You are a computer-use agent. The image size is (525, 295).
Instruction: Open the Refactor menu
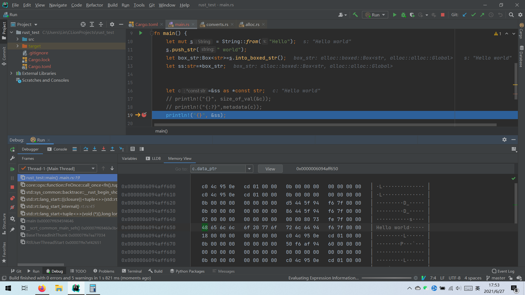pyautogui.click(x=94, y=5)
